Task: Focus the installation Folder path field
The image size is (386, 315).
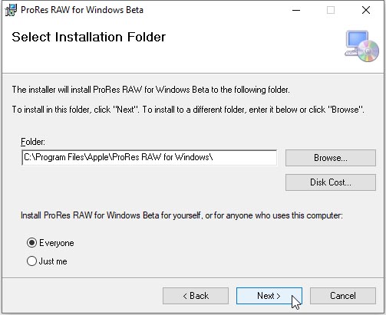Action: click(150, 158)
